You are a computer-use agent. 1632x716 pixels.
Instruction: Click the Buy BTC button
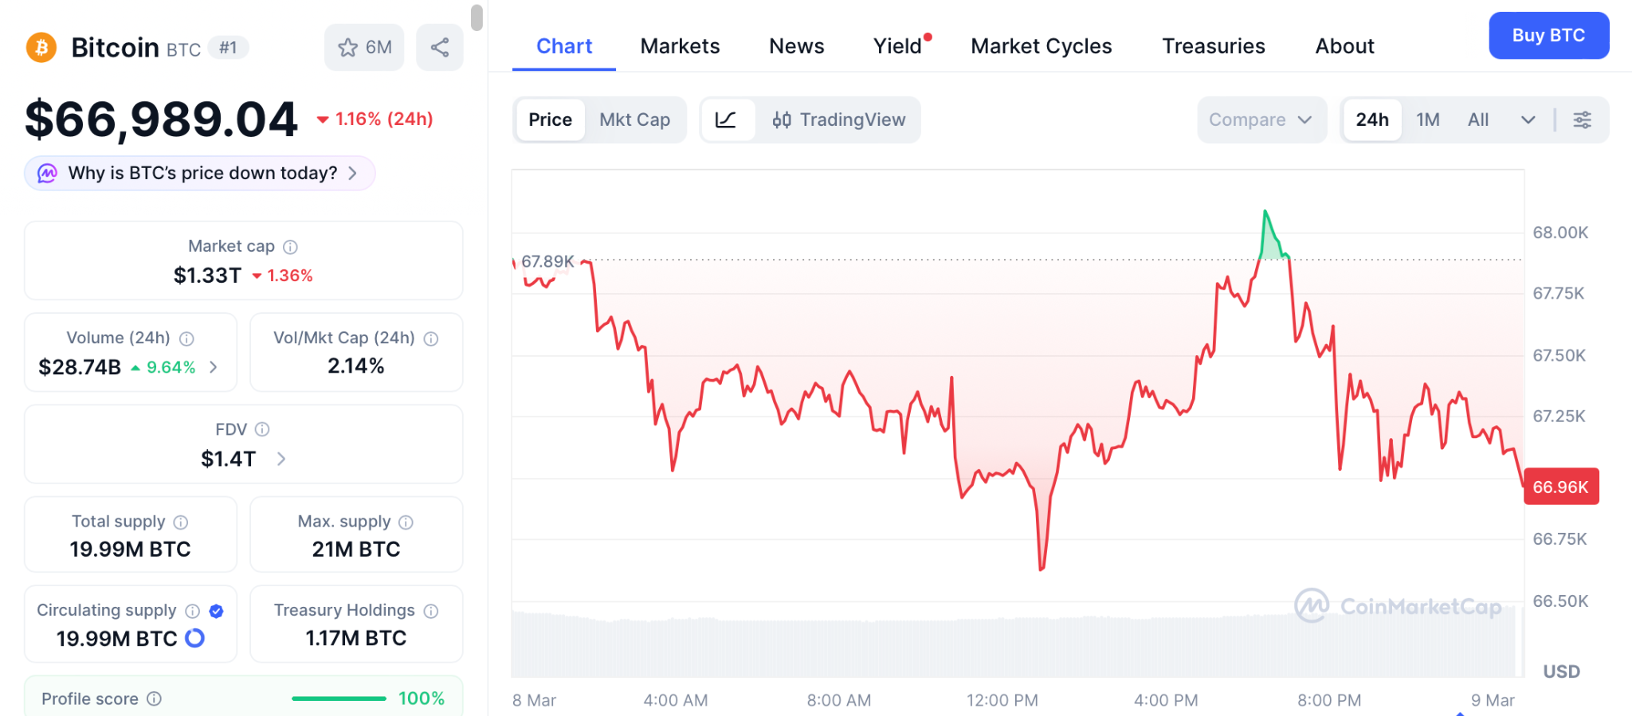pos(1548,36)
